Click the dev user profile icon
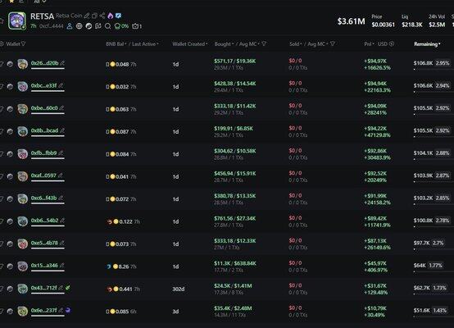 [x=70, y=26]
